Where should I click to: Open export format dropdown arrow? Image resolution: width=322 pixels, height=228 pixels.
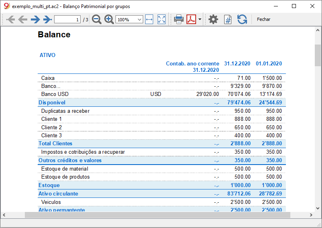200,20
